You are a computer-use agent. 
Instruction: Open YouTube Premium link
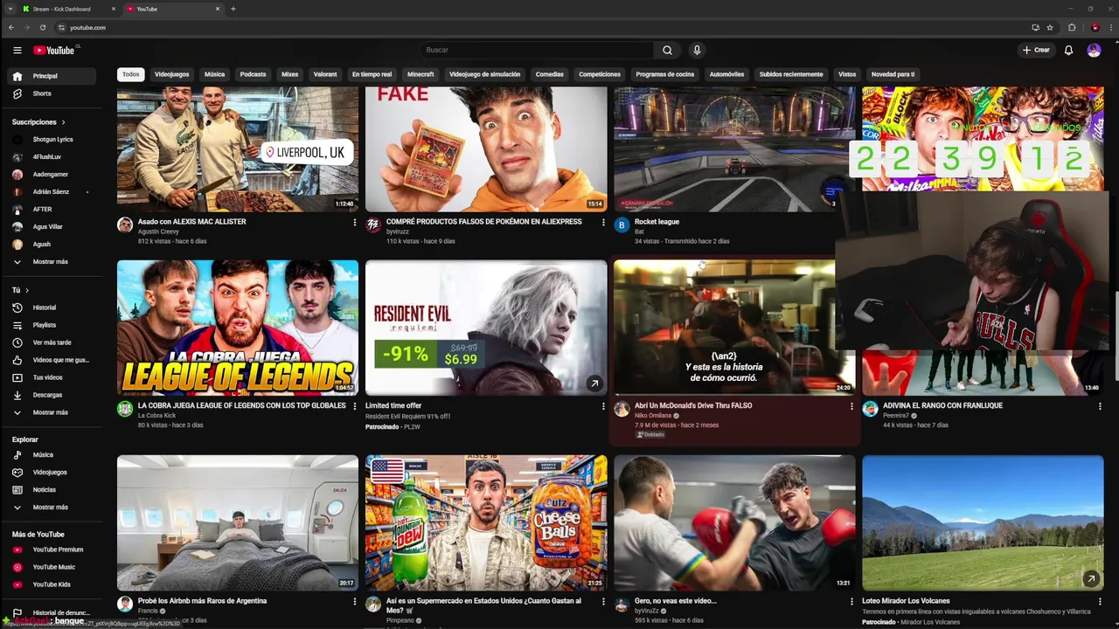click(51, 550)
